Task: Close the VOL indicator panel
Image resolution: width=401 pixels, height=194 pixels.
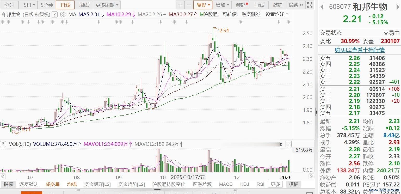Action: pyautogui.click(x=288, y=144)
